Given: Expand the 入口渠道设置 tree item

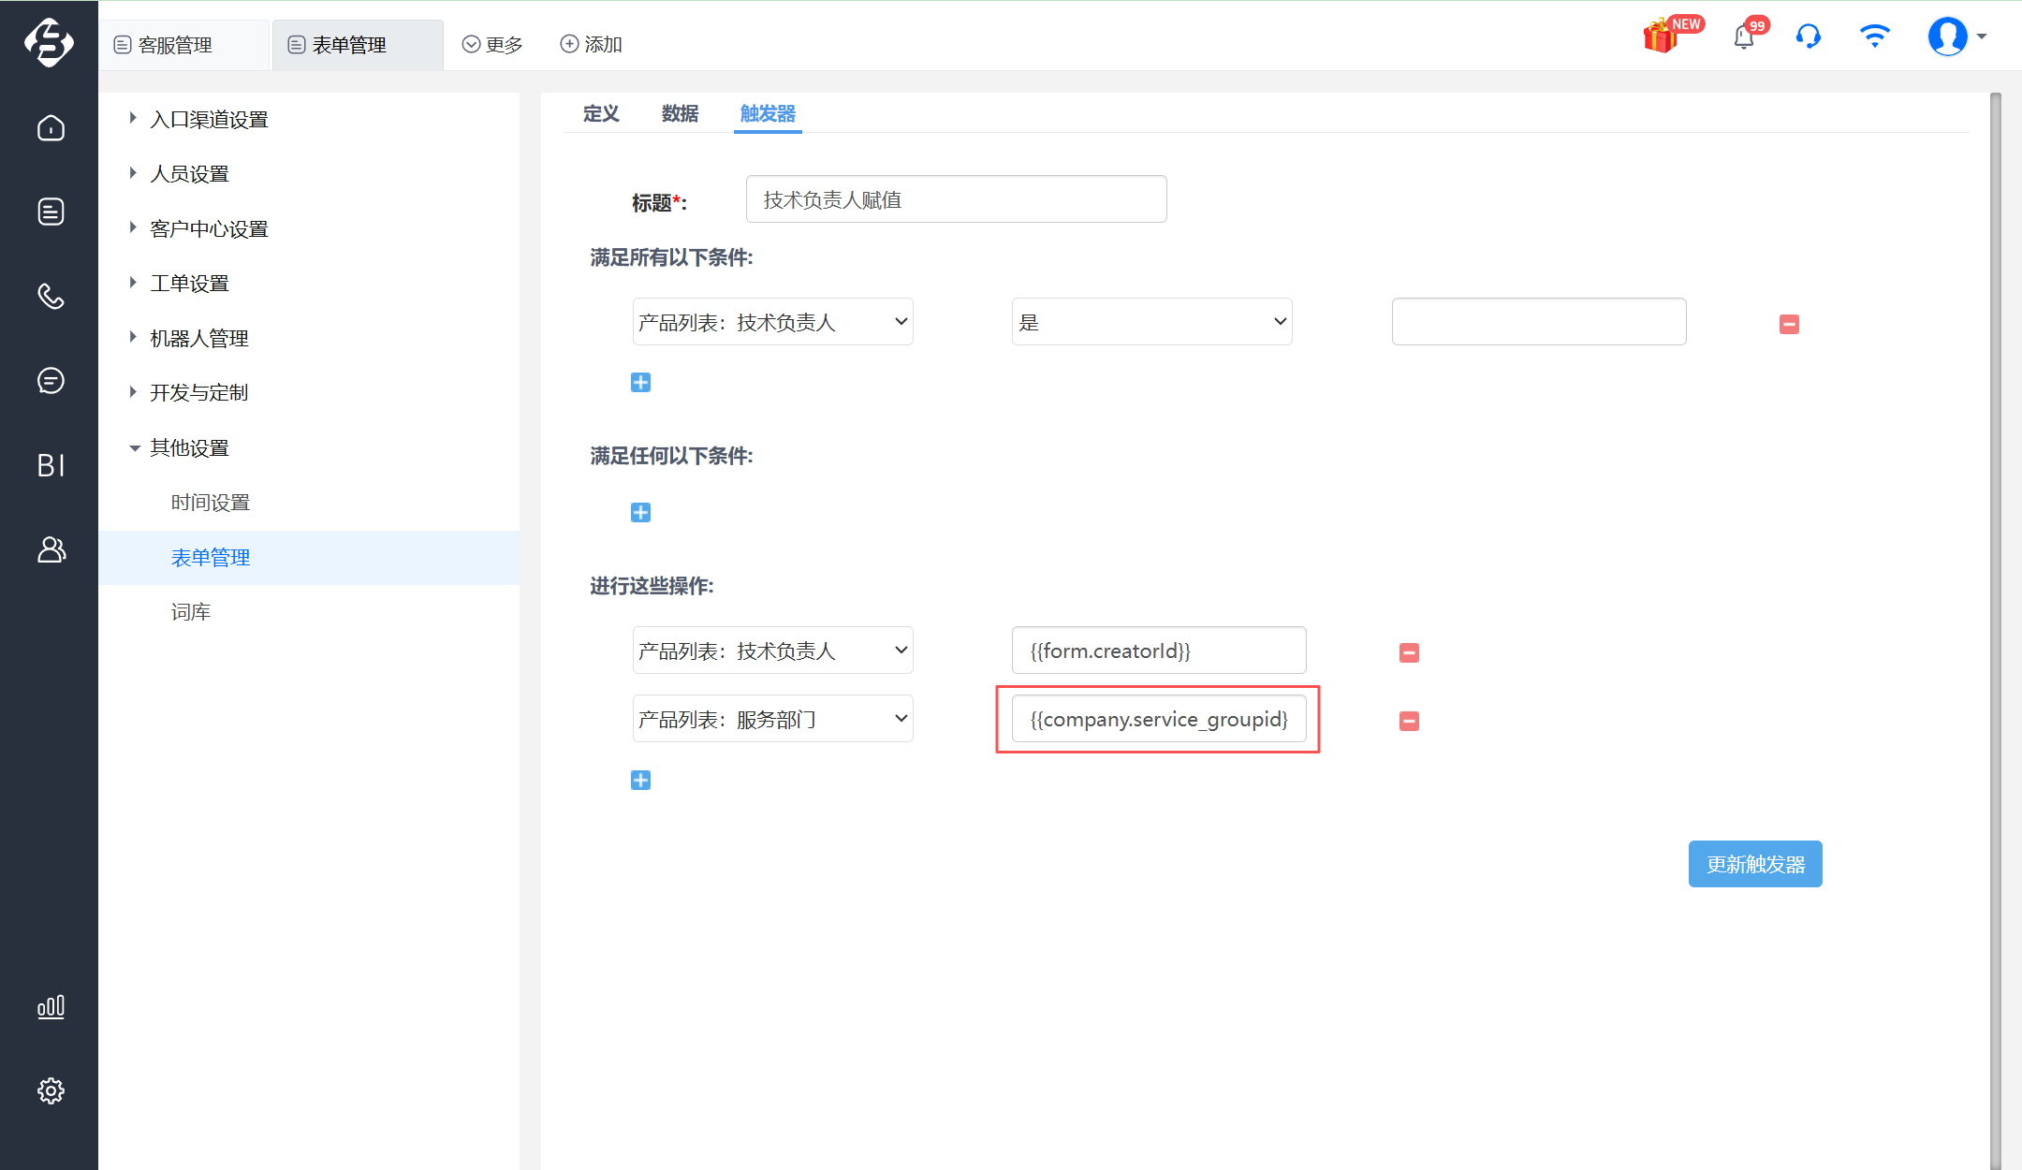Looking at the screenshot, I should point(209,119).
